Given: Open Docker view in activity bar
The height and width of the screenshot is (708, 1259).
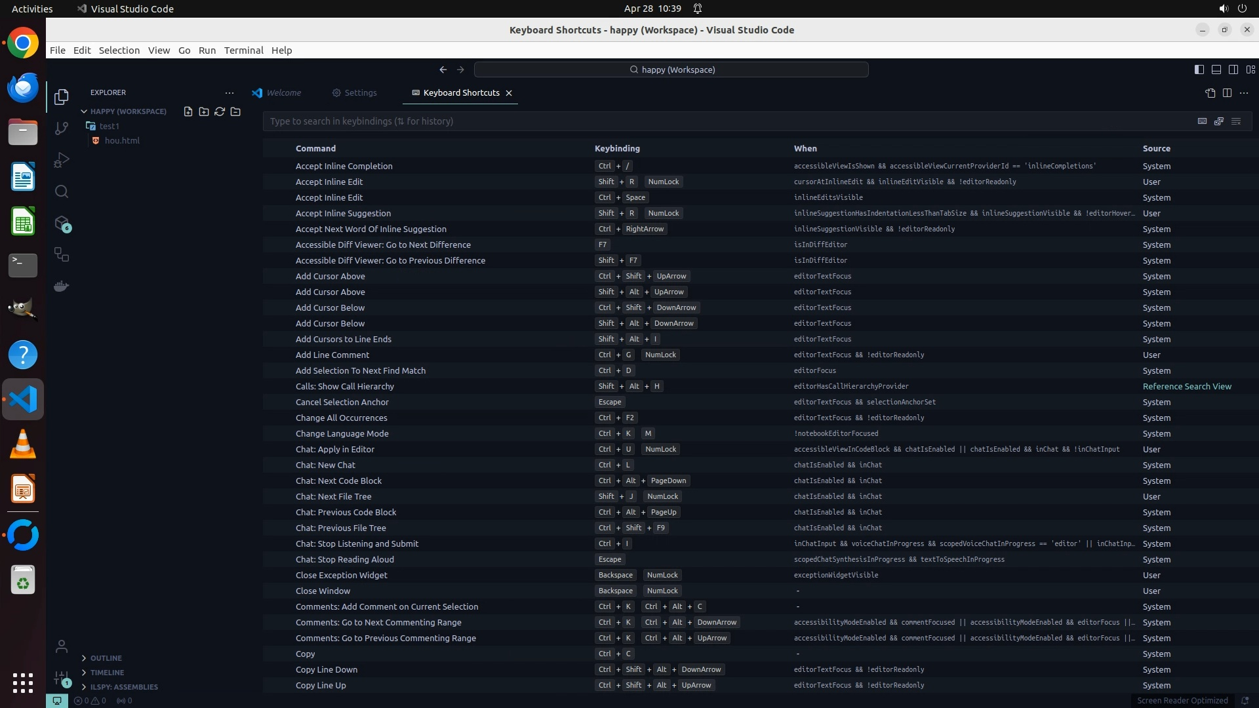Looking at the screenshot, I should coord(62,286).
